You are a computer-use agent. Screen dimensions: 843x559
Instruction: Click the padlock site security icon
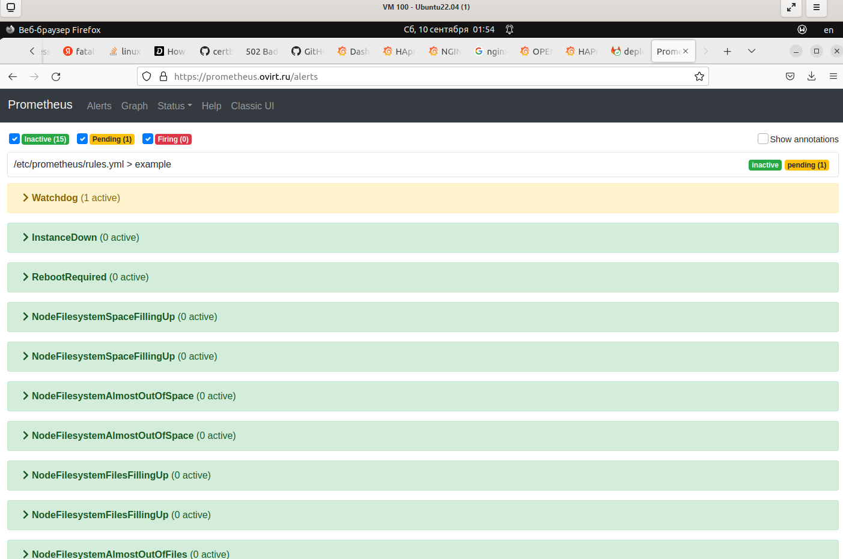[x=163, y=77]
